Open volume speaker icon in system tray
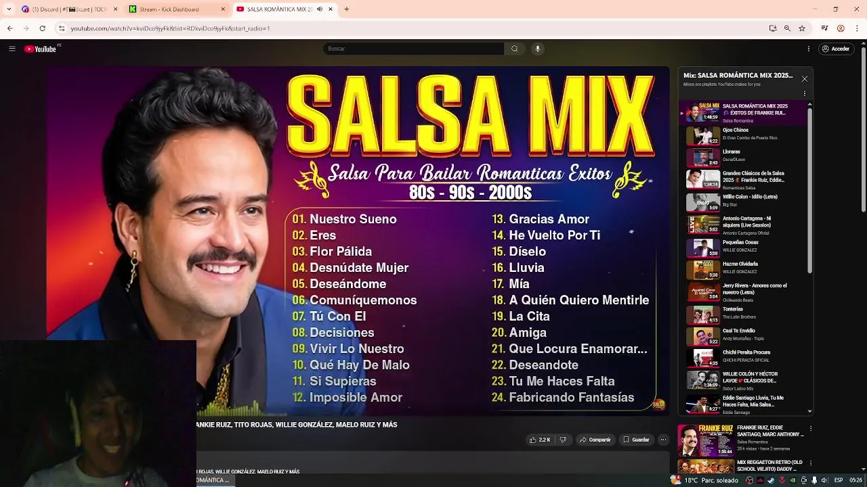 (825, 480)
